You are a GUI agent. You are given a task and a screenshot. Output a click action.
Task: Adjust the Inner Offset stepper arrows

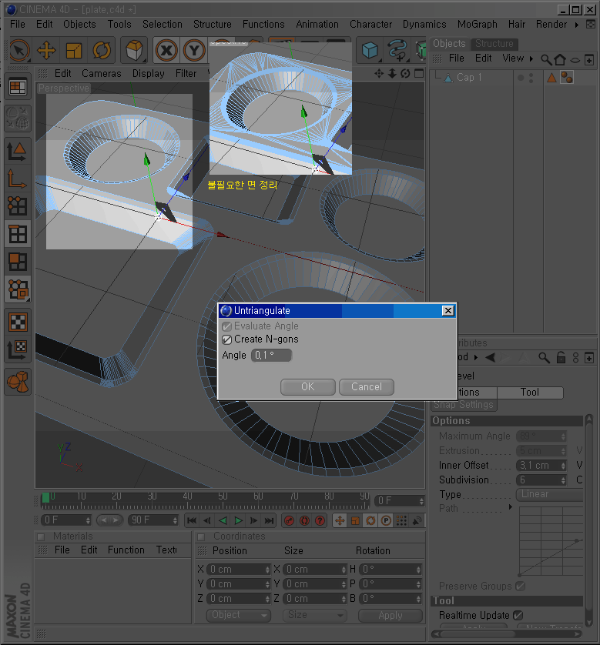pos(563,466)
